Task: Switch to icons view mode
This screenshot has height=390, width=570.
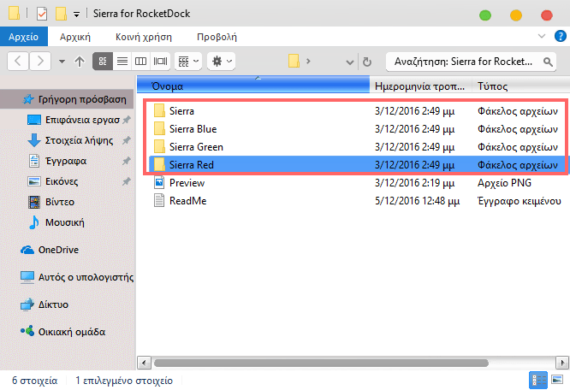Action: click(103, 61)
